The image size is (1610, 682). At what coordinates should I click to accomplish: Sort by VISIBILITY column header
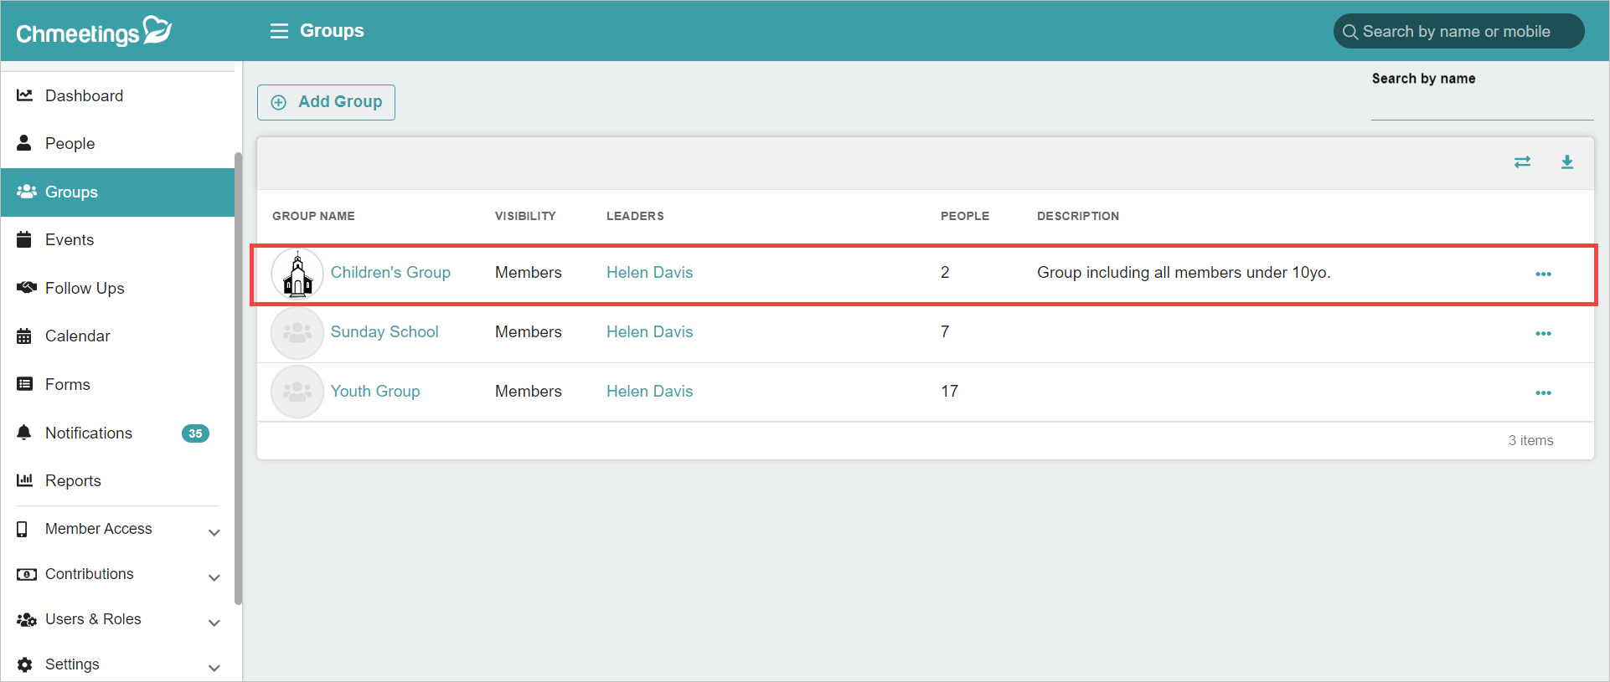525,216
